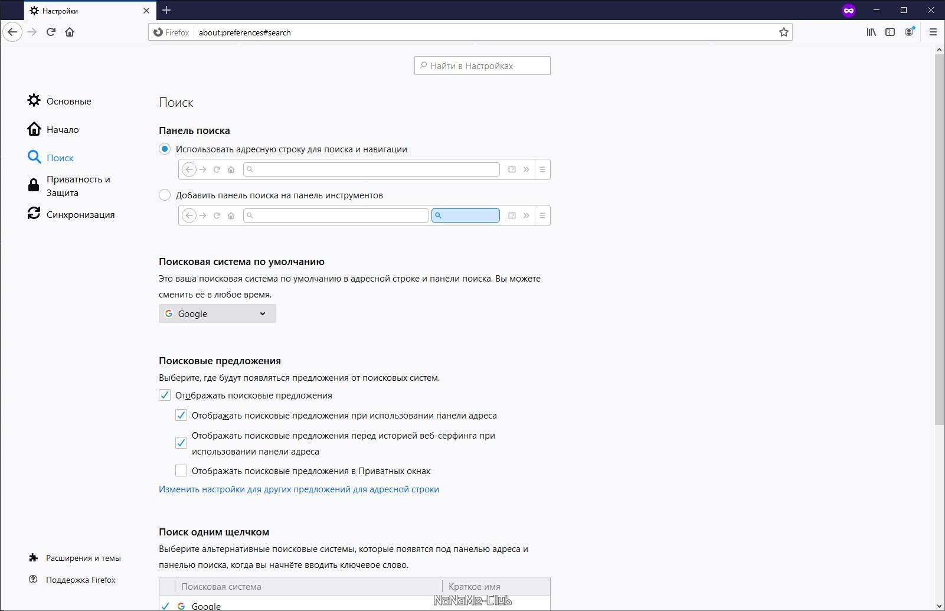945x611 pixels.
Task: Click the private browsing mask icon
Action: (x=848, y=10)
